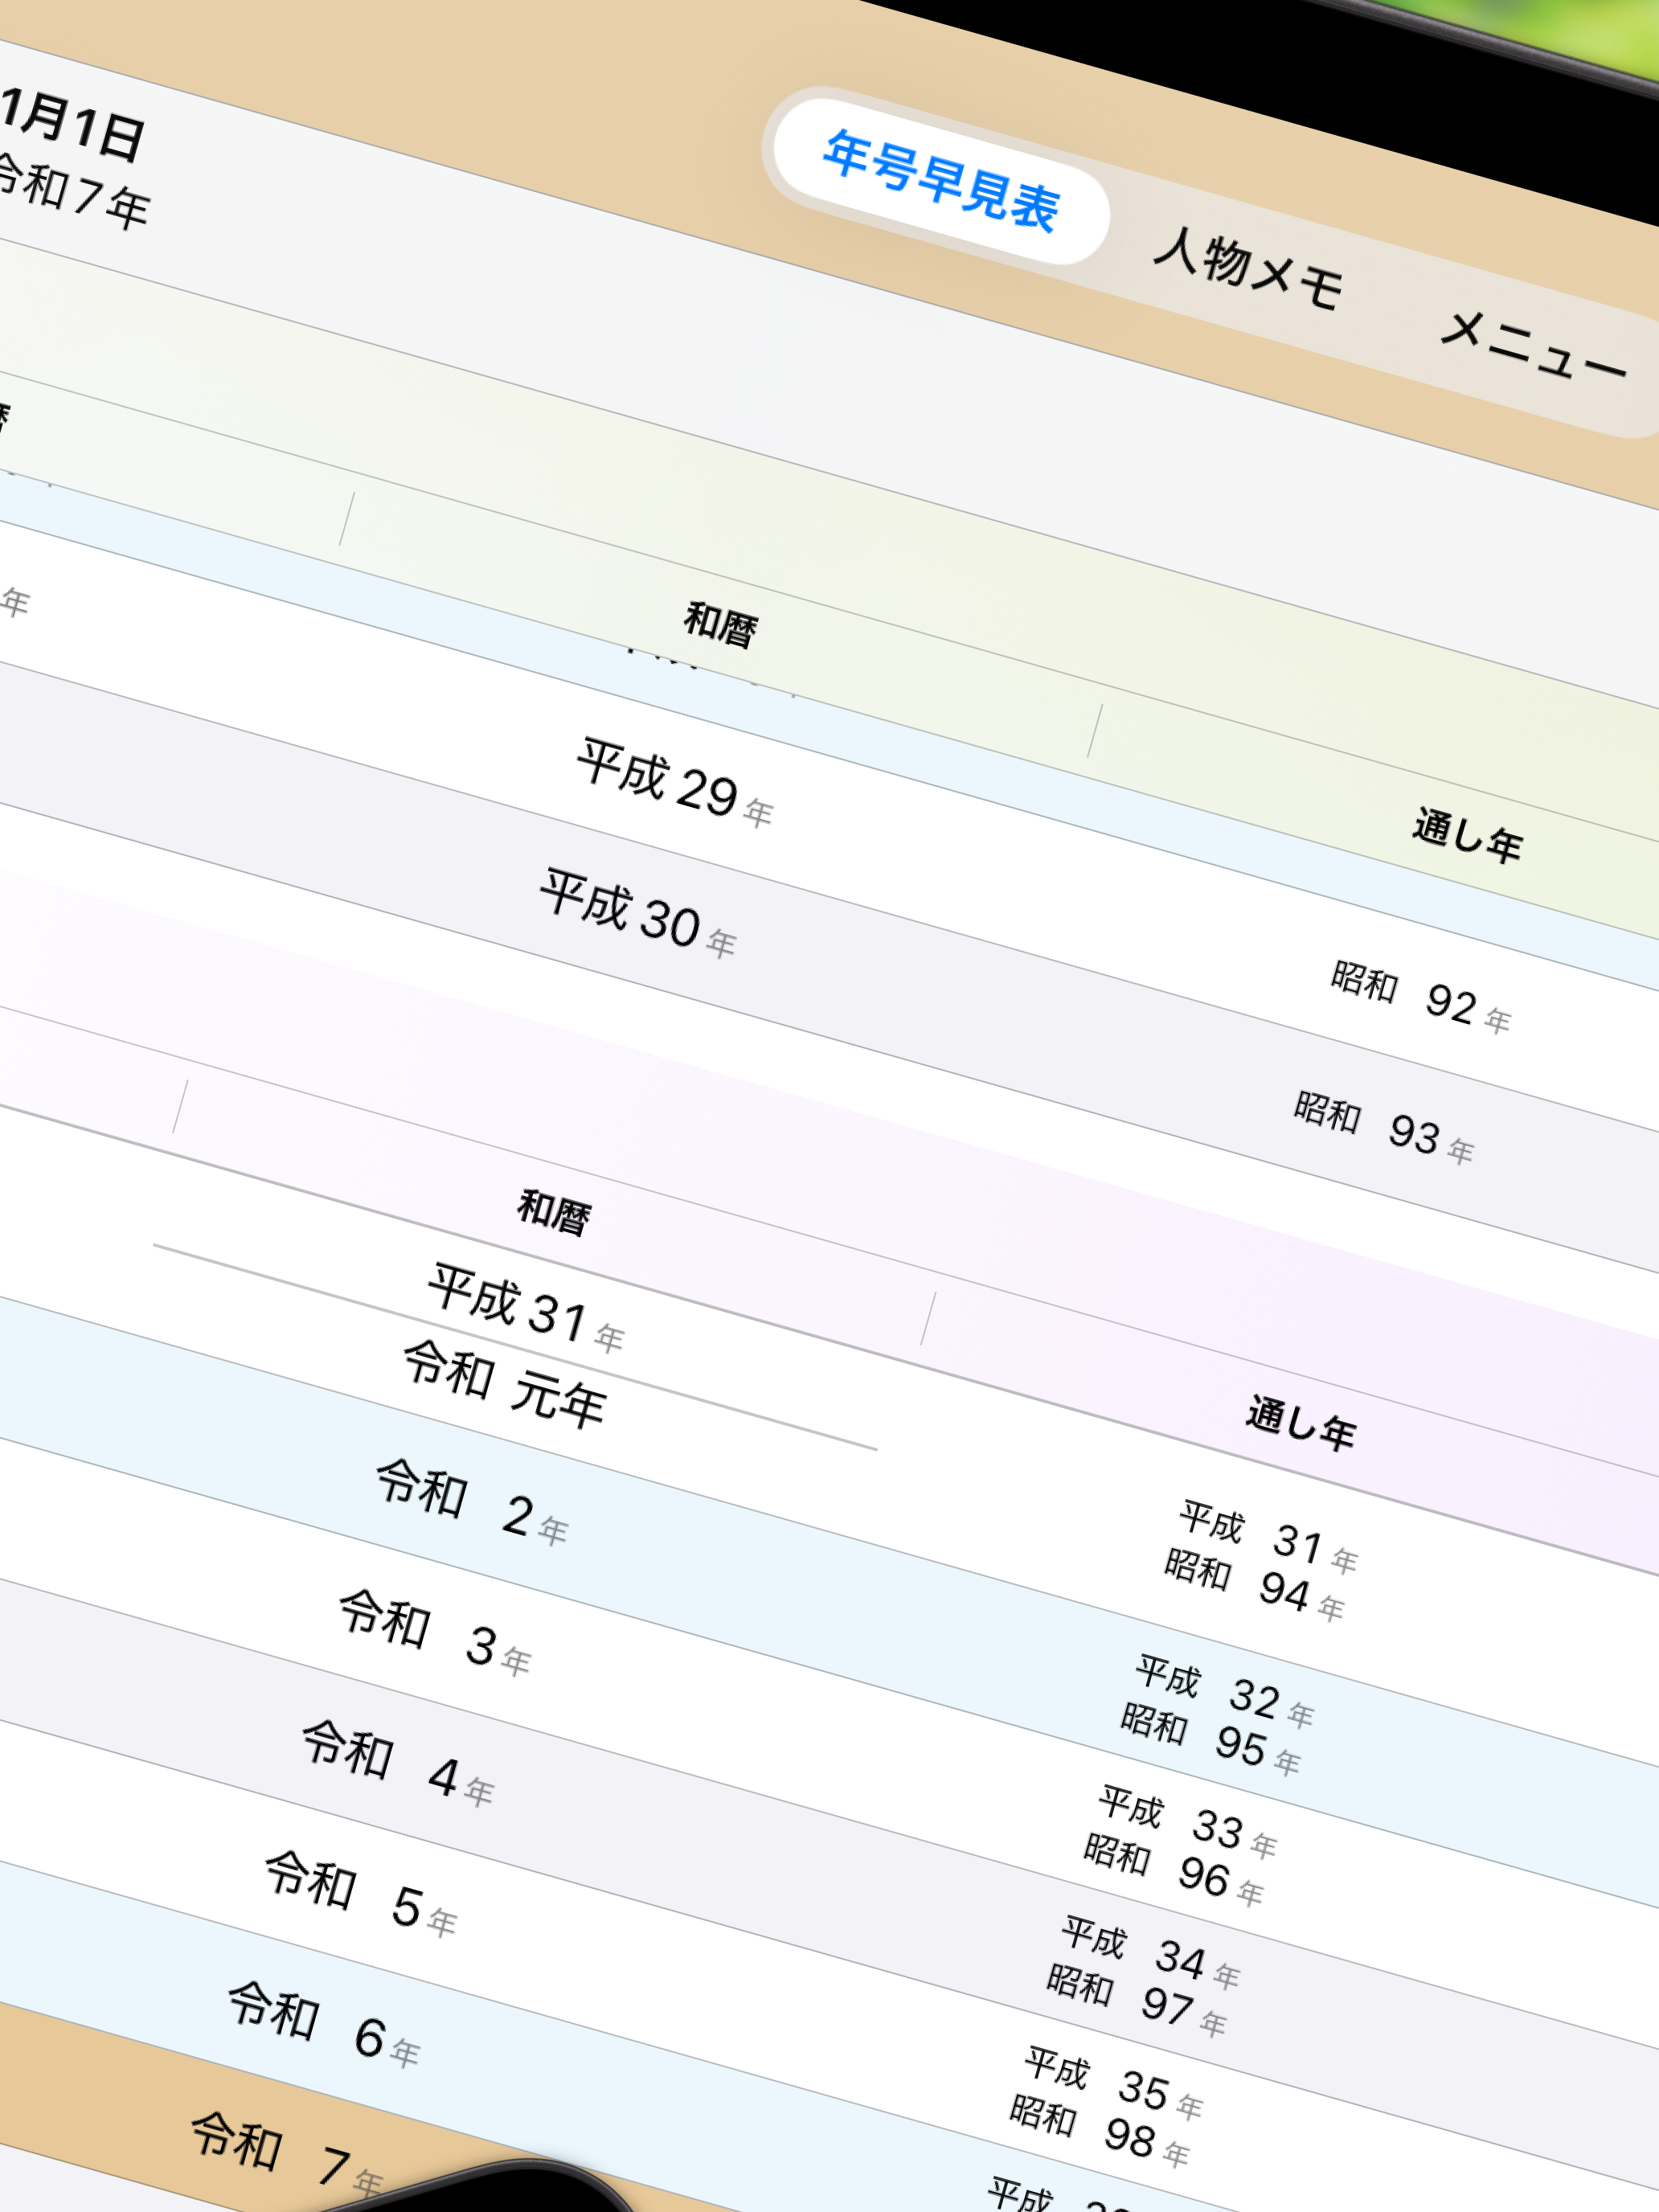
Task: Tap the upper 通し年 column header
Action: pyautogui.click(x=1467, y=836)
